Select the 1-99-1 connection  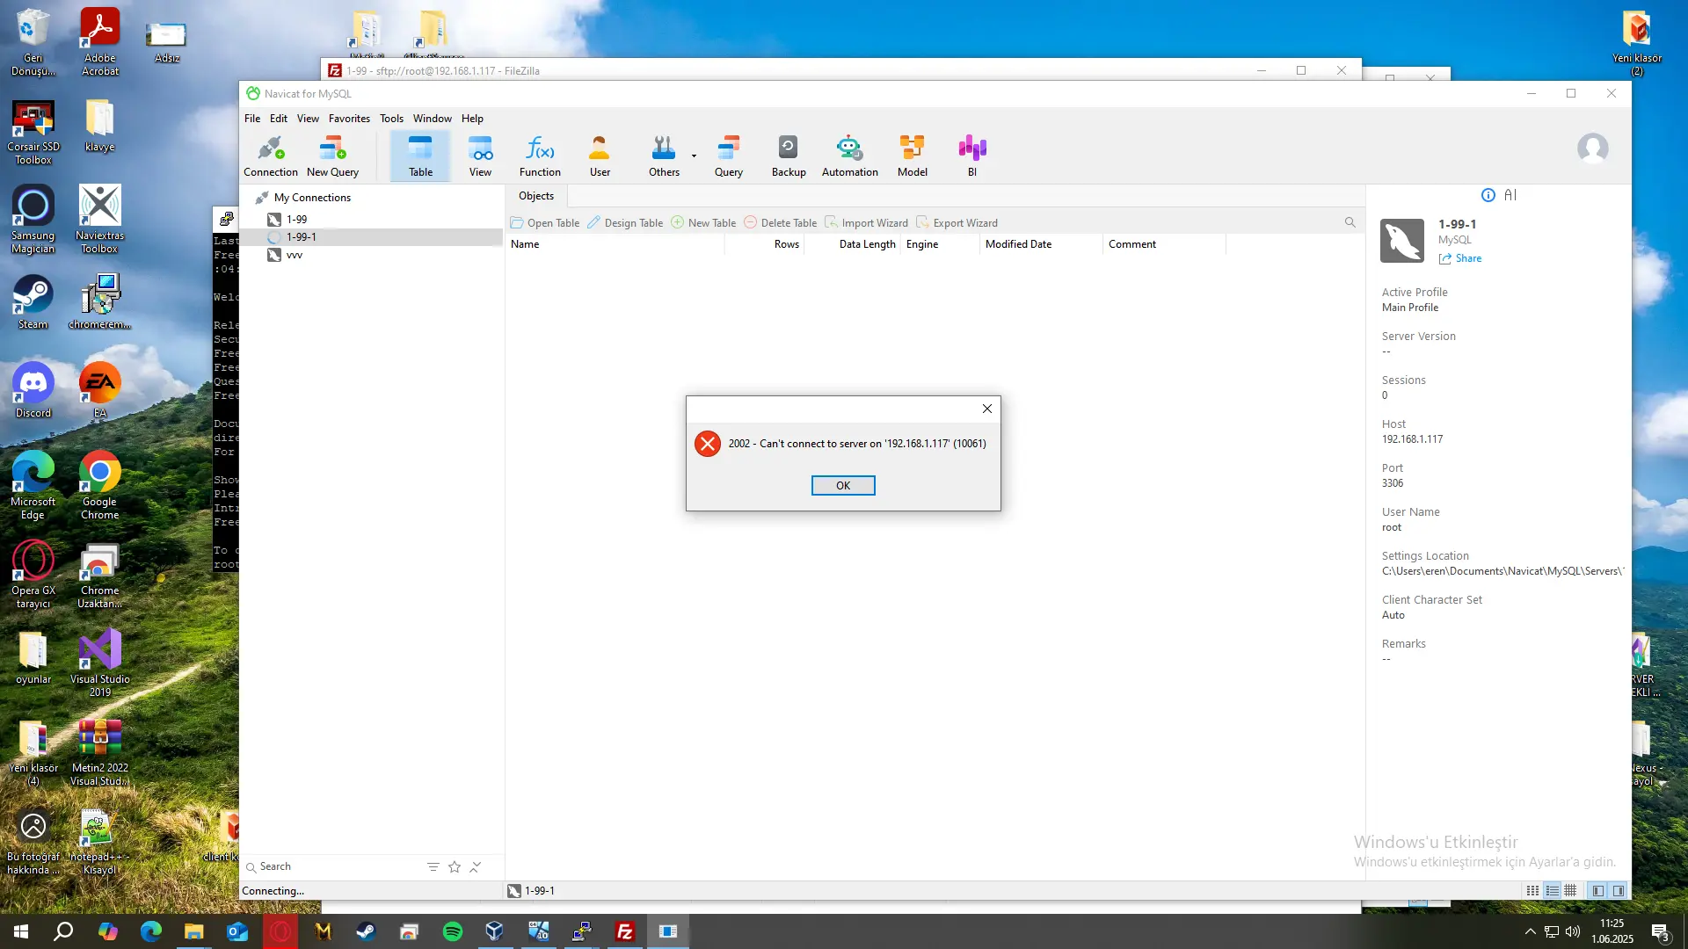click(x=302, y=237)
